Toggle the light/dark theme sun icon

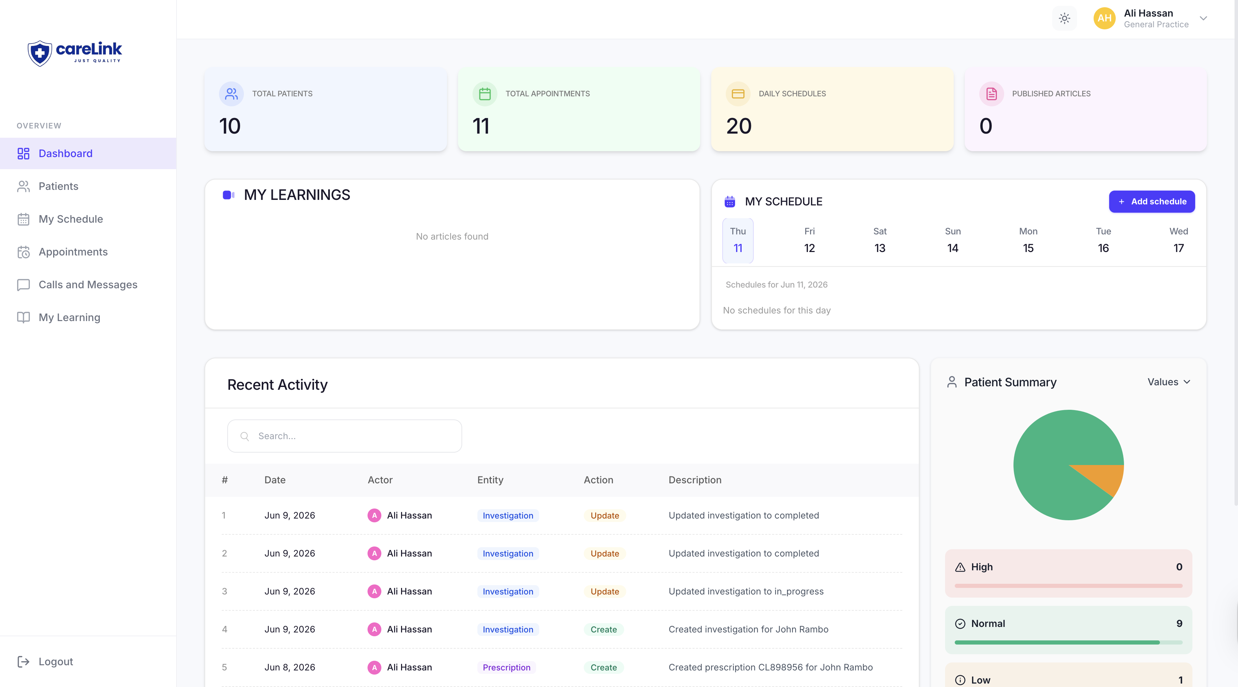pos(1064,18)
